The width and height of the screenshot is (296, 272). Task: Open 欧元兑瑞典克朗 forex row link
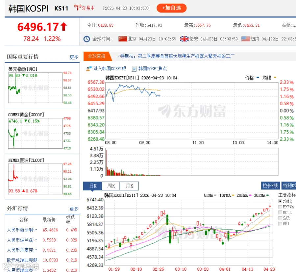(x=22, y=260)
